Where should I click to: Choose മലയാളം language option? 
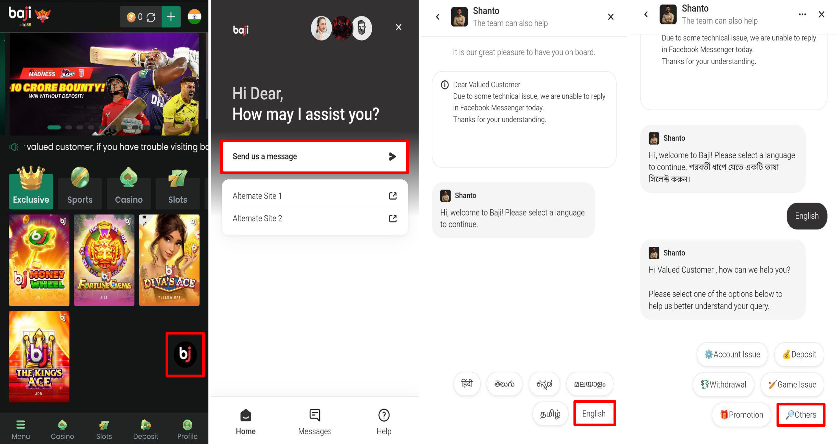(590, 384)
